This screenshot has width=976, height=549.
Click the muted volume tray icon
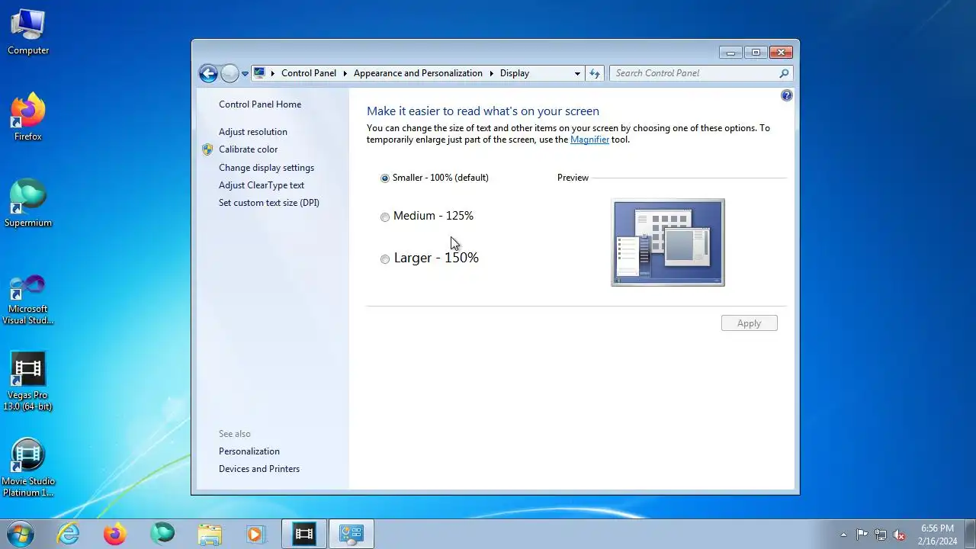click(899, 535)
